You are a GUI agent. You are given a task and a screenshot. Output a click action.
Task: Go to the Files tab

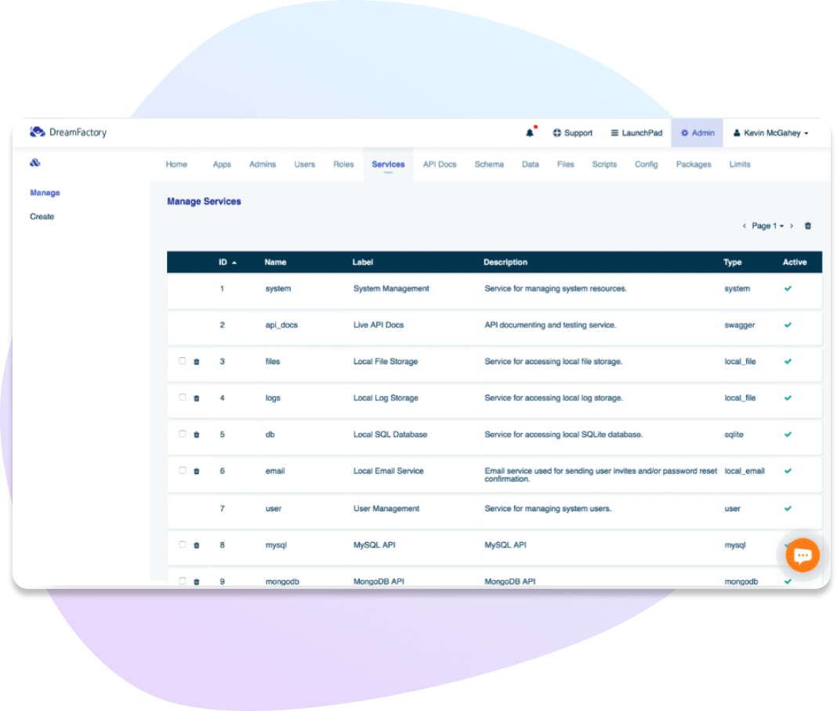pos(565,164)
